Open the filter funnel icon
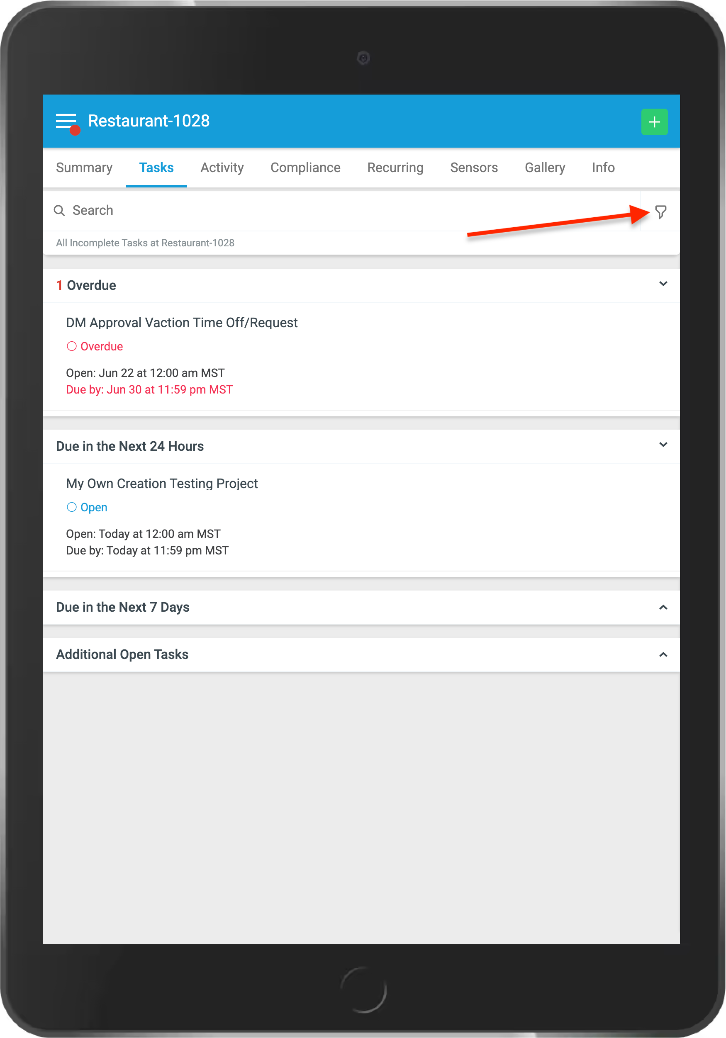The width and height of the screenshot is (726, 1038). pyautogui.click(x=661, y=211)
